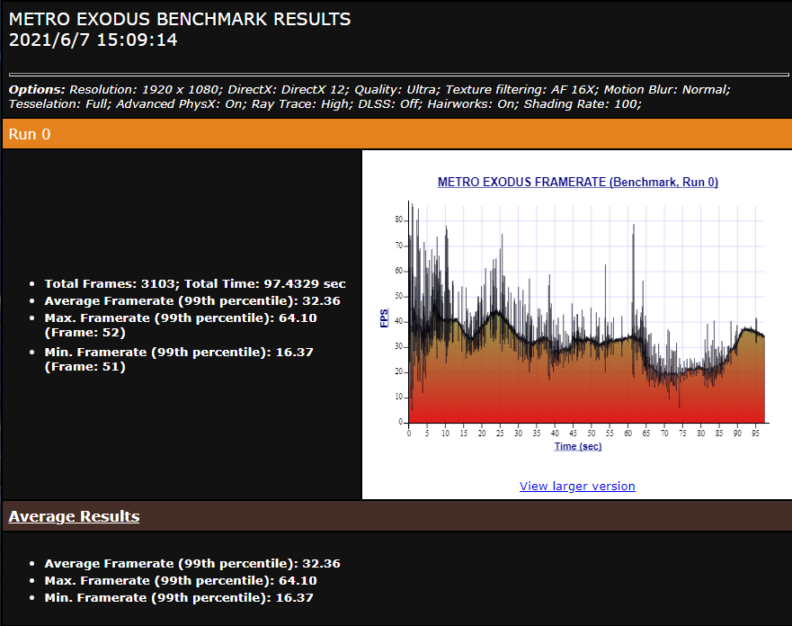This screenshot has height=626, width=792.
Task: Click the FPS axis label on chart
Action: [x=385, y=319]
